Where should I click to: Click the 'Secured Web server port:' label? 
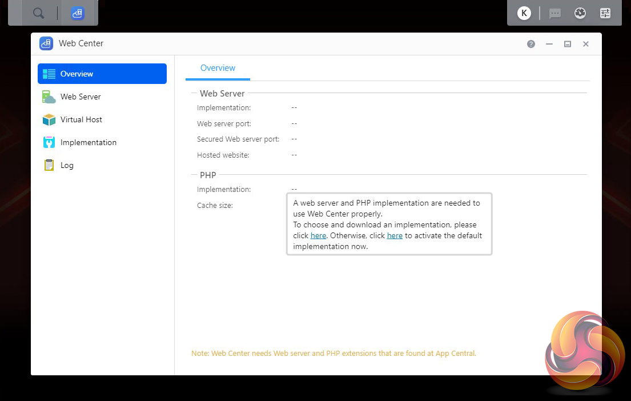click(x=238, y=139)
